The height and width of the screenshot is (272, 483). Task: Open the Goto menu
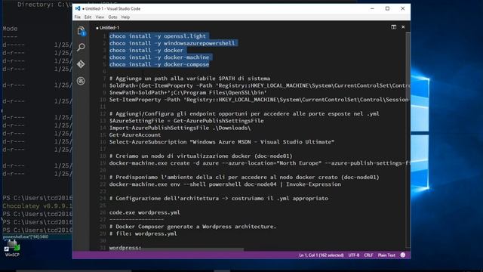click(x=112, y=17)
